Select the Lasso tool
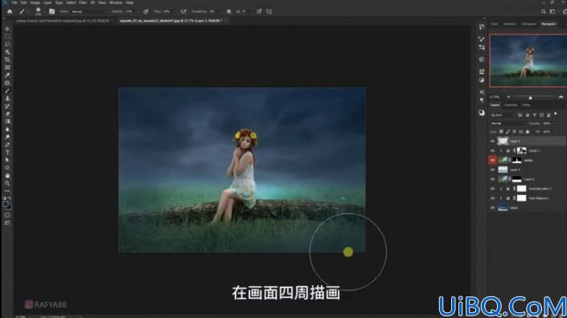Image resolution: width=567 pixels, height=318 pixels. pos(7,44)
